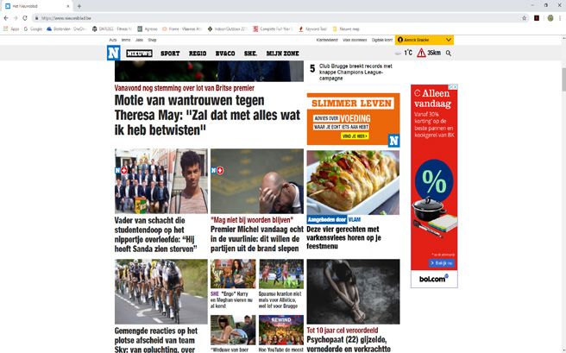This screenshot has height=353, width=566.
Task: Open a new browser tab
Action: coord(79,6)
